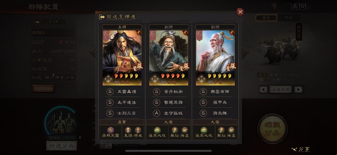Click previous troop type left arrow

pyautogui.click(x=263, y=89)
